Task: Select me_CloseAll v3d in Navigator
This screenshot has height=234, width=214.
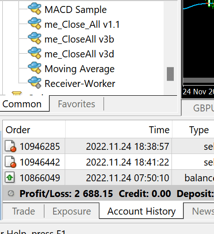Action: click(79, 54)
